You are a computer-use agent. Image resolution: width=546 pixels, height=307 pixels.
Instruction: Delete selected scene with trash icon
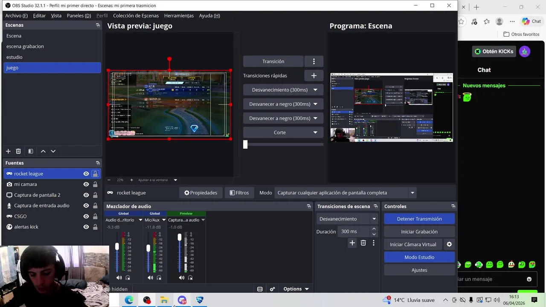tap(18, 151)
